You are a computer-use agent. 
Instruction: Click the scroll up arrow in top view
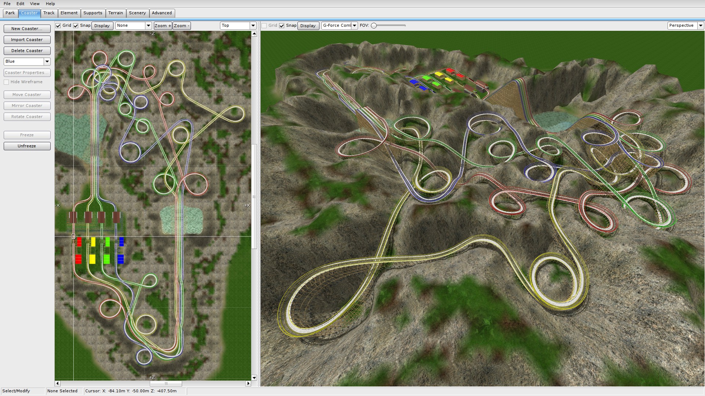254,34
